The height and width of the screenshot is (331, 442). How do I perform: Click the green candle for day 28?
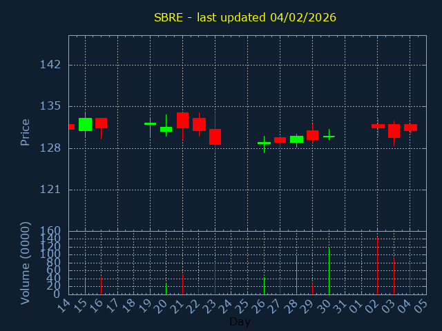(296, 139)
